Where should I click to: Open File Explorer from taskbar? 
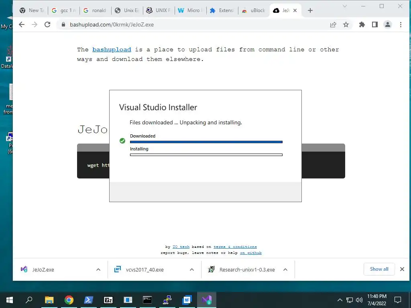coord(49,300)
